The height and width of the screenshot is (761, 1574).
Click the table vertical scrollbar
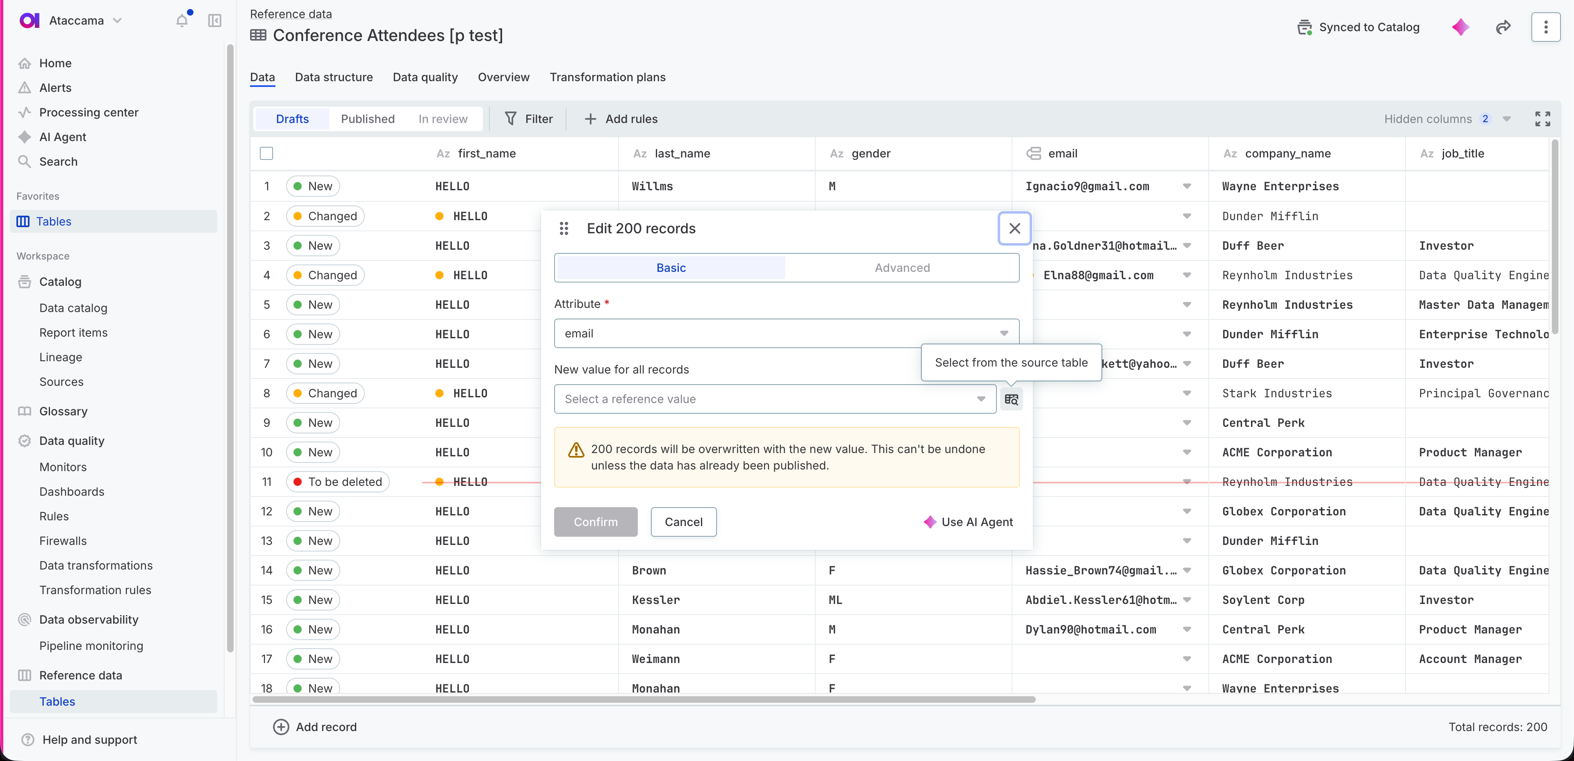[x=1554, y=237]
